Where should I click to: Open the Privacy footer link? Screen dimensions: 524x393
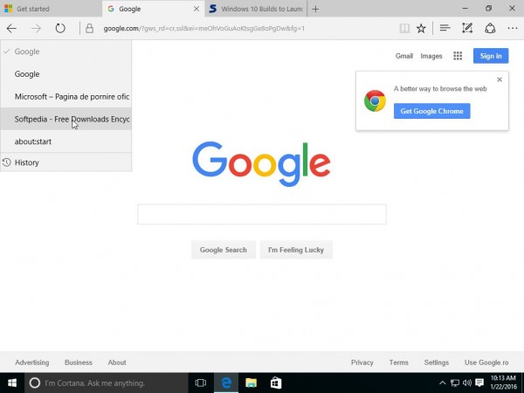362,362
